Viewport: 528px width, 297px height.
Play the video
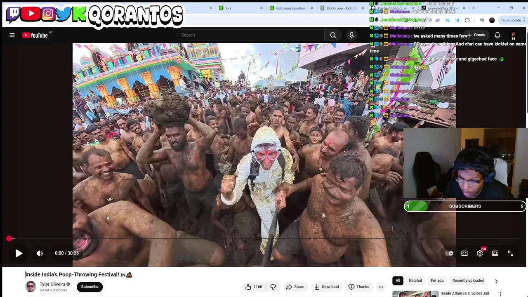pos(19,253)
